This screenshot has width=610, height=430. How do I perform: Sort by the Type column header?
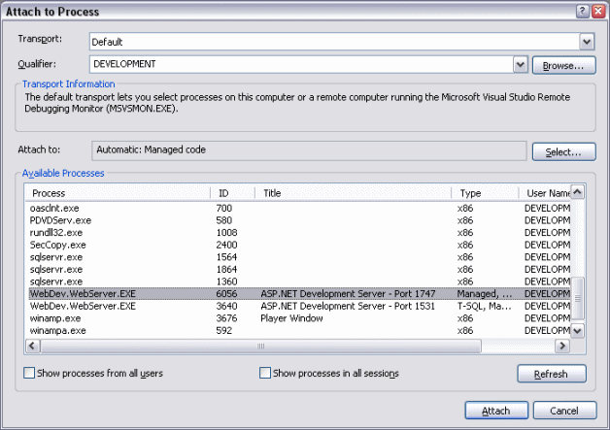[485, 193]
